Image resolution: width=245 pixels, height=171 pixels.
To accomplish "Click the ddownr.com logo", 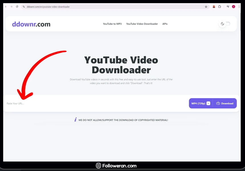I will coord(31,24).
